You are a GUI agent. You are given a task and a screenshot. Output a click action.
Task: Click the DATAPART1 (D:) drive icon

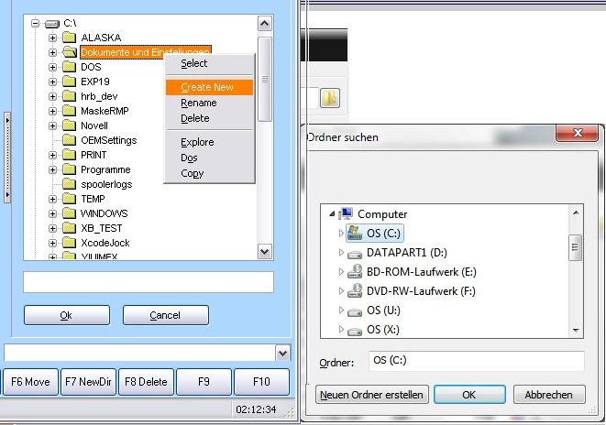click(355, 253)
